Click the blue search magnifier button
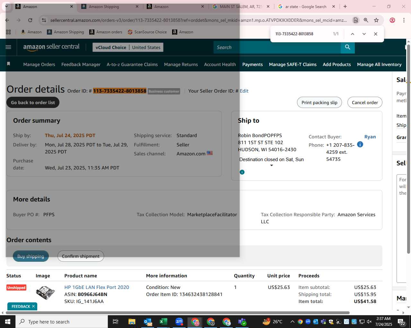The width and height of the screenshot is (411, 328). tap(348, 47)
